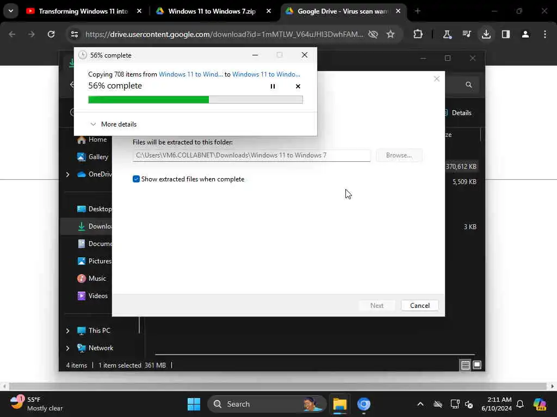Viewport: 557px width, 417px height.
Task: Open the weather widget 55°F
Action: pos(35,404)
